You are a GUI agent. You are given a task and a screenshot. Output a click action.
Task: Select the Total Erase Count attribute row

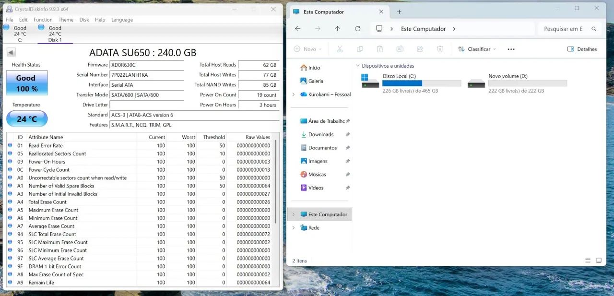point(140,202)
